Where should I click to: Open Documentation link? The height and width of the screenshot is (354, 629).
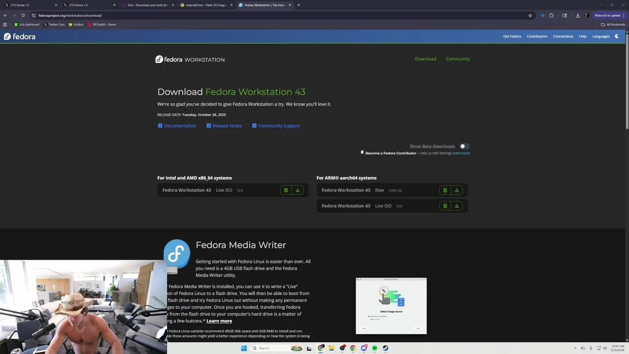(x=177, y=126)
